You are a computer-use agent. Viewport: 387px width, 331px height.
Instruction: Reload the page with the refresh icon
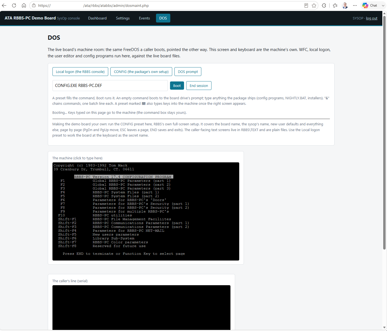click(x=14, y=5)
